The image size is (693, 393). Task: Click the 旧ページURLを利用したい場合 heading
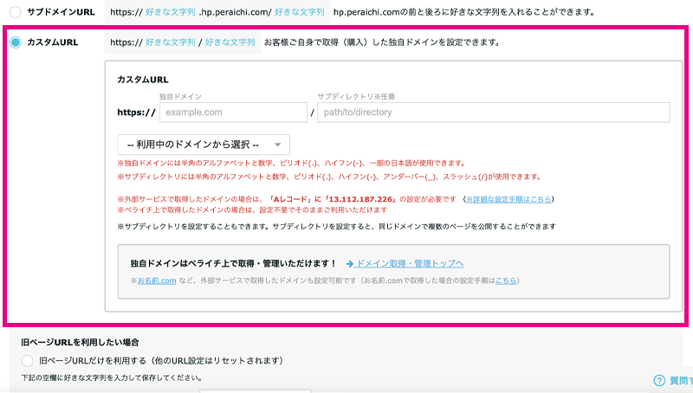pos(80,343)
